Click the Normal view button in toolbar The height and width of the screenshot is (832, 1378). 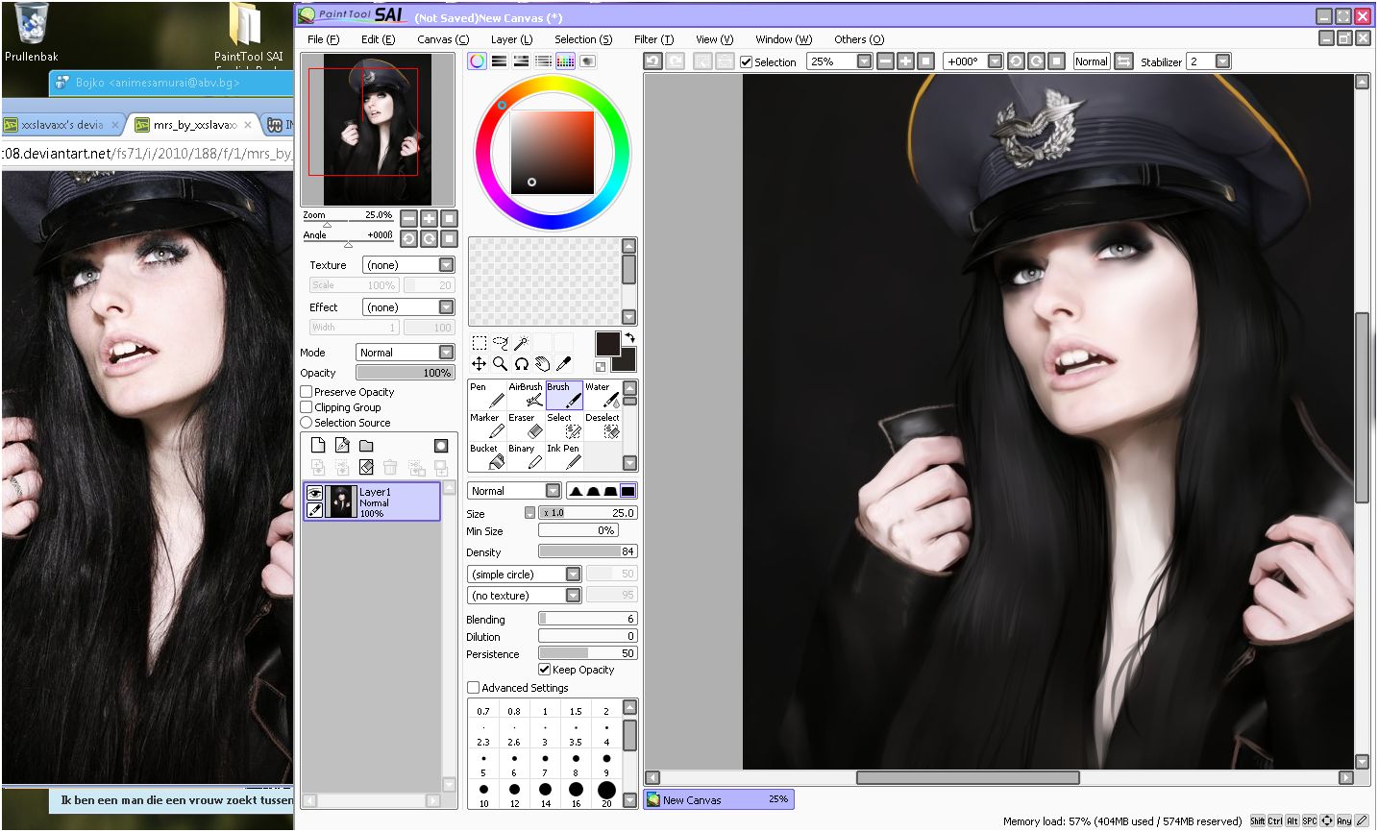click(1092, 61)
